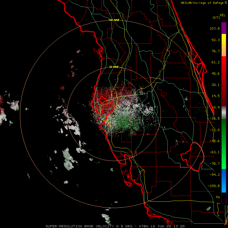This screenshot has height=228, width=228.
Task: Click the Super-Resolution Base Velocity caption text
Action: [x=115, y=226]
